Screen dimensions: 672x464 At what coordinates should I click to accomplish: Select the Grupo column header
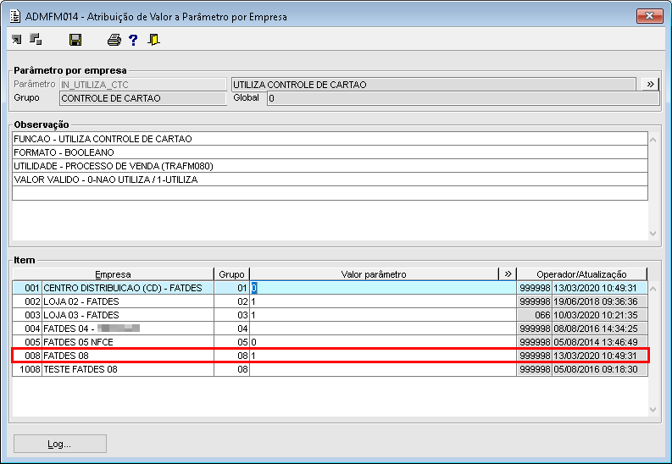[x=231, y=274]
